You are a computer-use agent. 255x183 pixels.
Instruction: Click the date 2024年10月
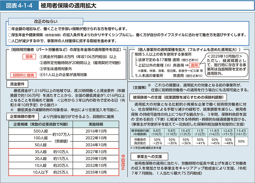[x=96, y=145]
